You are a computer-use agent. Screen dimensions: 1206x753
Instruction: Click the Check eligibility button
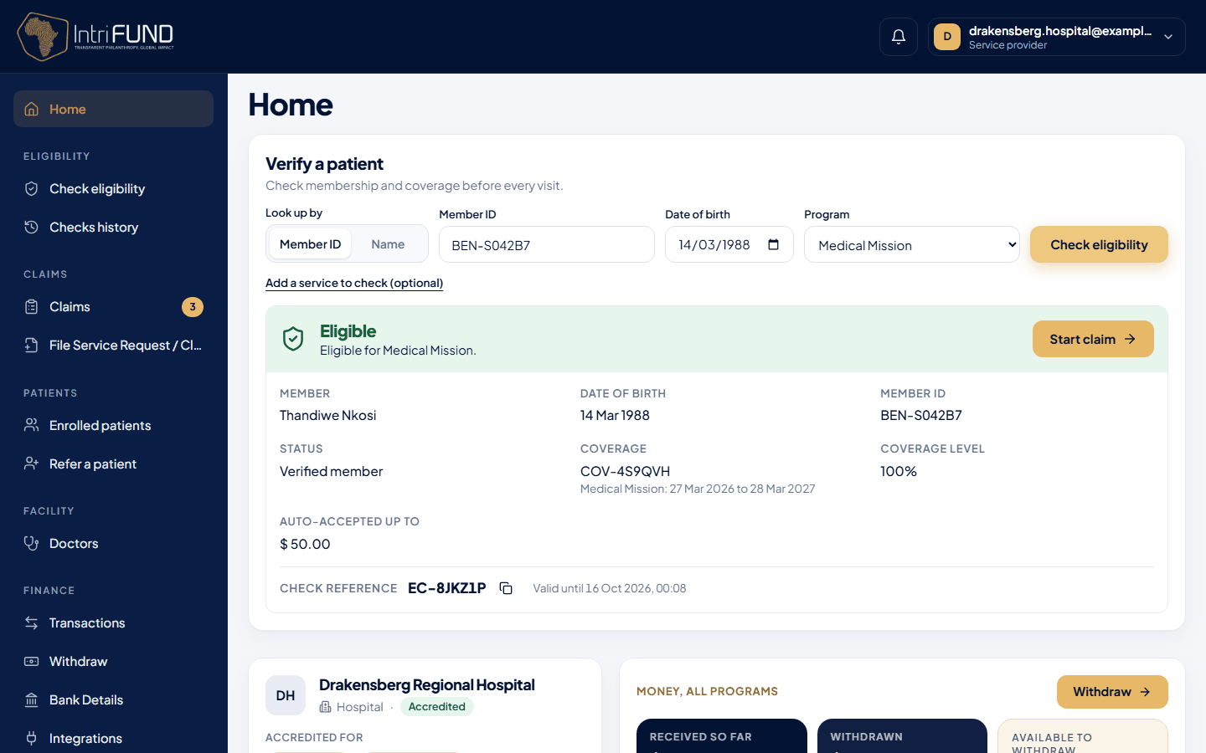click(1099, 244)
